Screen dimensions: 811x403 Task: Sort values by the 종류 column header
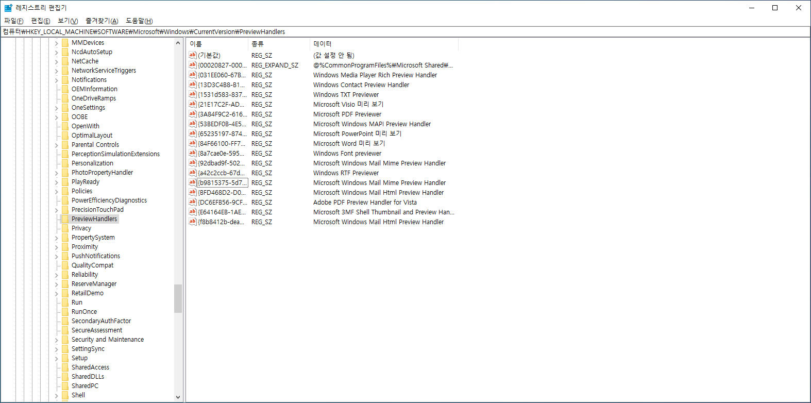(x=279, y=44)
